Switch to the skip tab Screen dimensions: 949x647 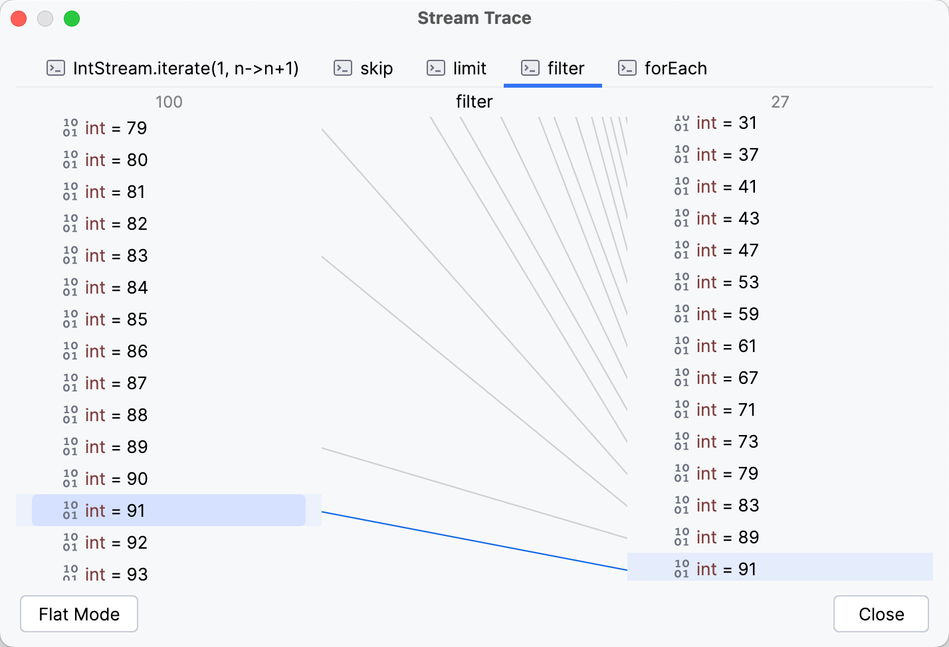click(375, 68)
